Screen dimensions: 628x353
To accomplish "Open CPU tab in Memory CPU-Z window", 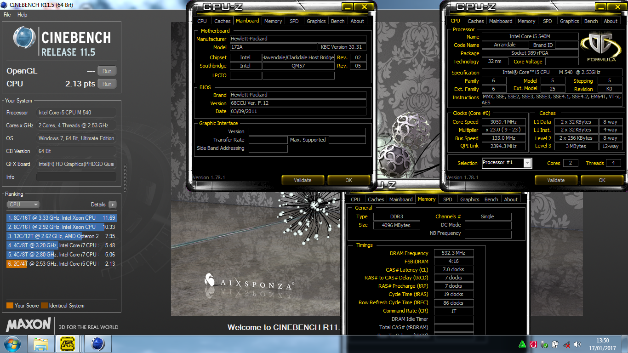I will click(x=355, y=199).
